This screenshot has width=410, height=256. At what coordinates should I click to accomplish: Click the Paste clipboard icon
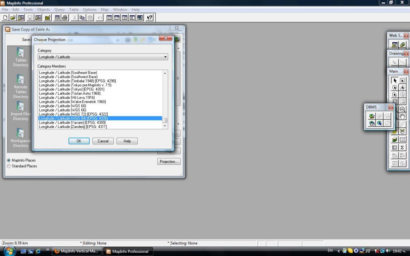[90, 18]
